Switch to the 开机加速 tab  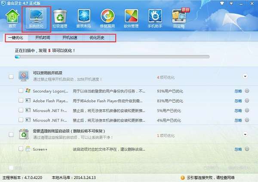click(70, 38)
